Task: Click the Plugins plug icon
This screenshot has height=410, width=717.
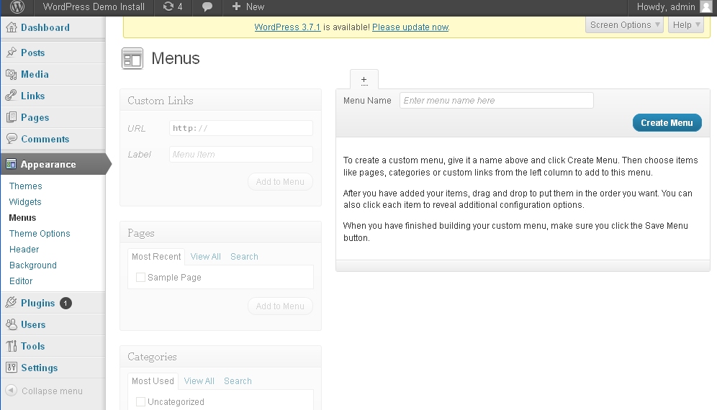Action: pyautogui.click(x=12, y=303)
